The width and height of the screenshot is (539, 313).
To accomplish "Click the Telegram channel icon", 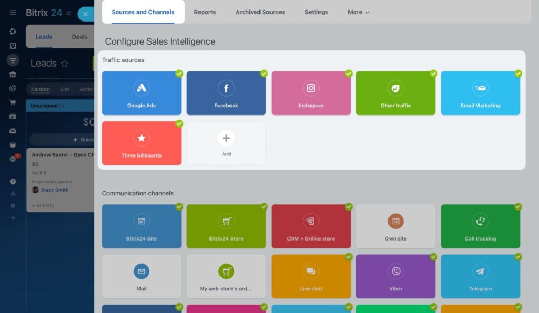I will (480, 272).
